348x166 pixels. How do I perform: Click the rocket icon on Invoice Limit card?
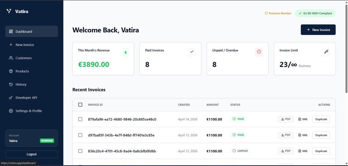tap(326, 52)
